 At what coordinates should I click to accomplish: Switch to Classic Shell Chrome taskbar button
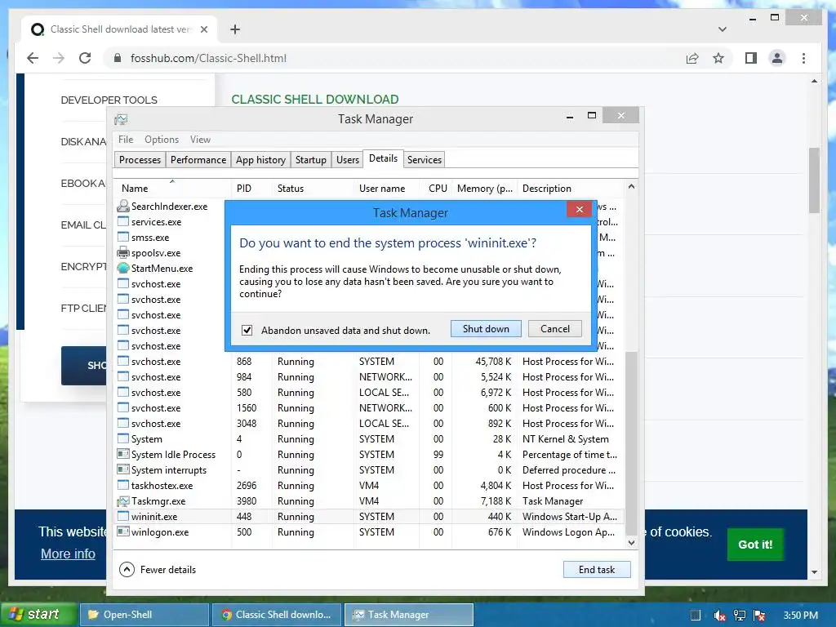[x=276, y=615]
